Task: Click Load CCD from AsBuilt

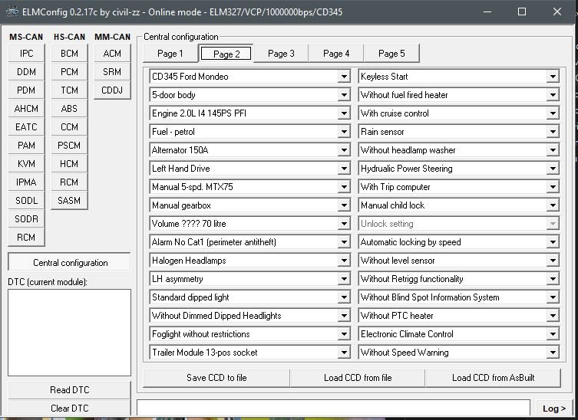Action: 493,378
